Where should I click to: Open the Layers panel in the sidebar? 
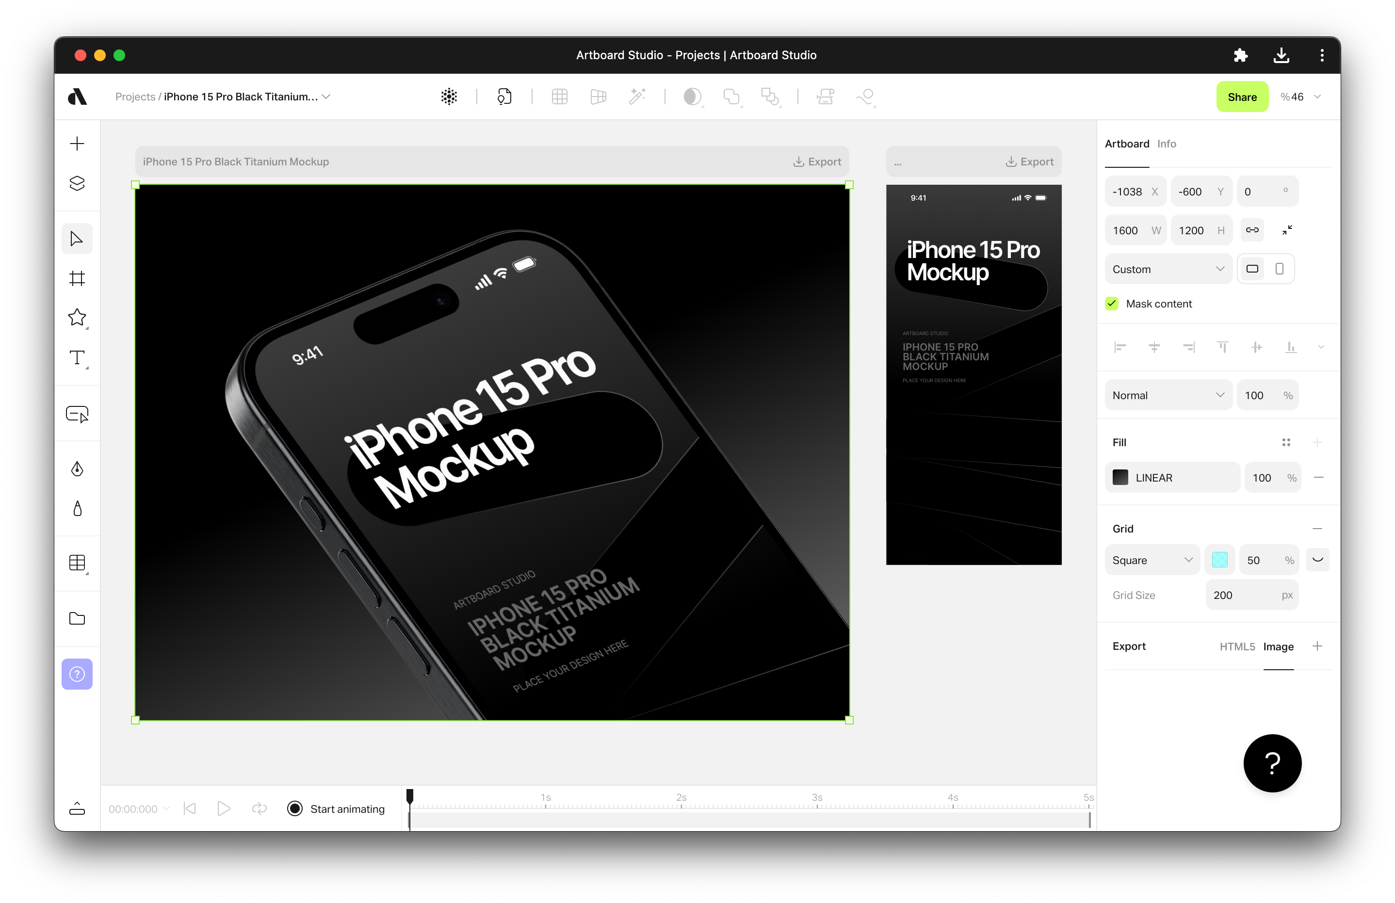[x=77, y=183]
